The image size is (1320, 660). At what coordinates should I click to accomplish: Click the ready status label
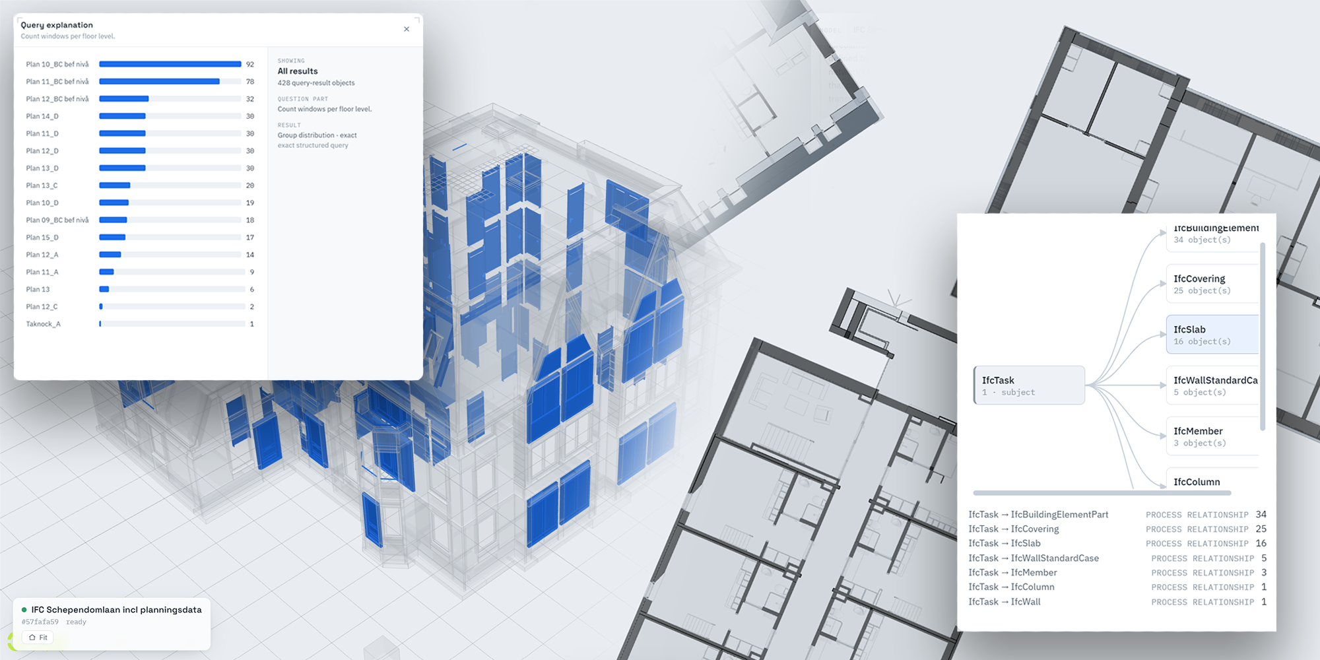point(76,622)
